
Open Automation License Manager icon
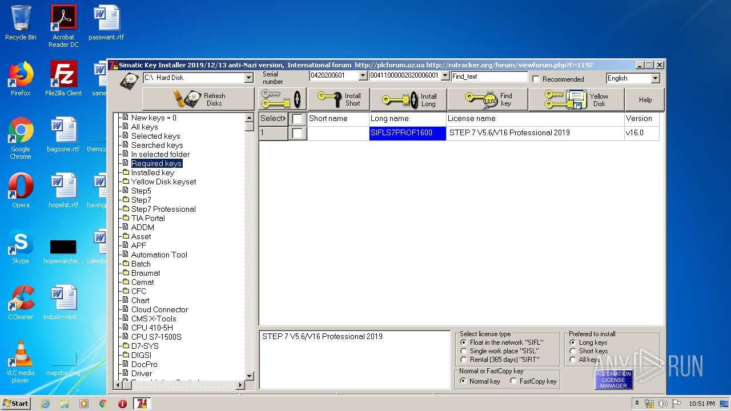tap(613, 380)
